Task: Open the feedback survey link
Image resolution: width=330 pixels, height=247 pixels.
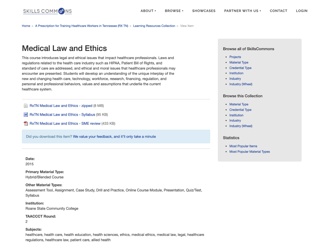Action: tap(114, 137)
